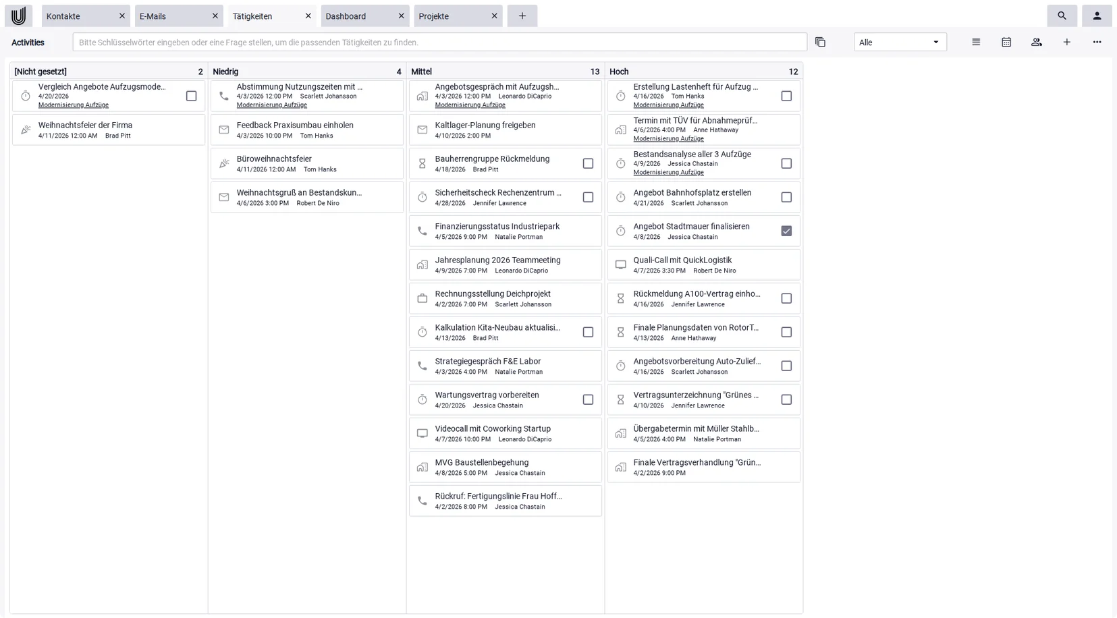
Task: Click party icon on Büroweihnachtsfeier card
Action: click(224, 163)
